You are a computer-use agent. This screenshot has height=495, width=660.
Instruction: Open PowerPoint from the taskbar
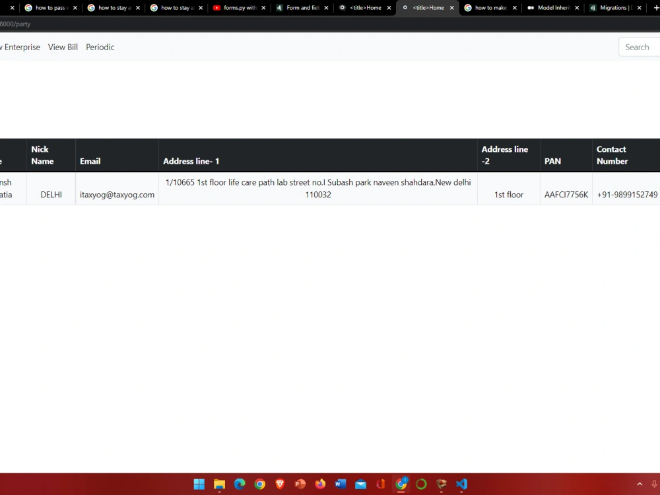click(300, 484)
